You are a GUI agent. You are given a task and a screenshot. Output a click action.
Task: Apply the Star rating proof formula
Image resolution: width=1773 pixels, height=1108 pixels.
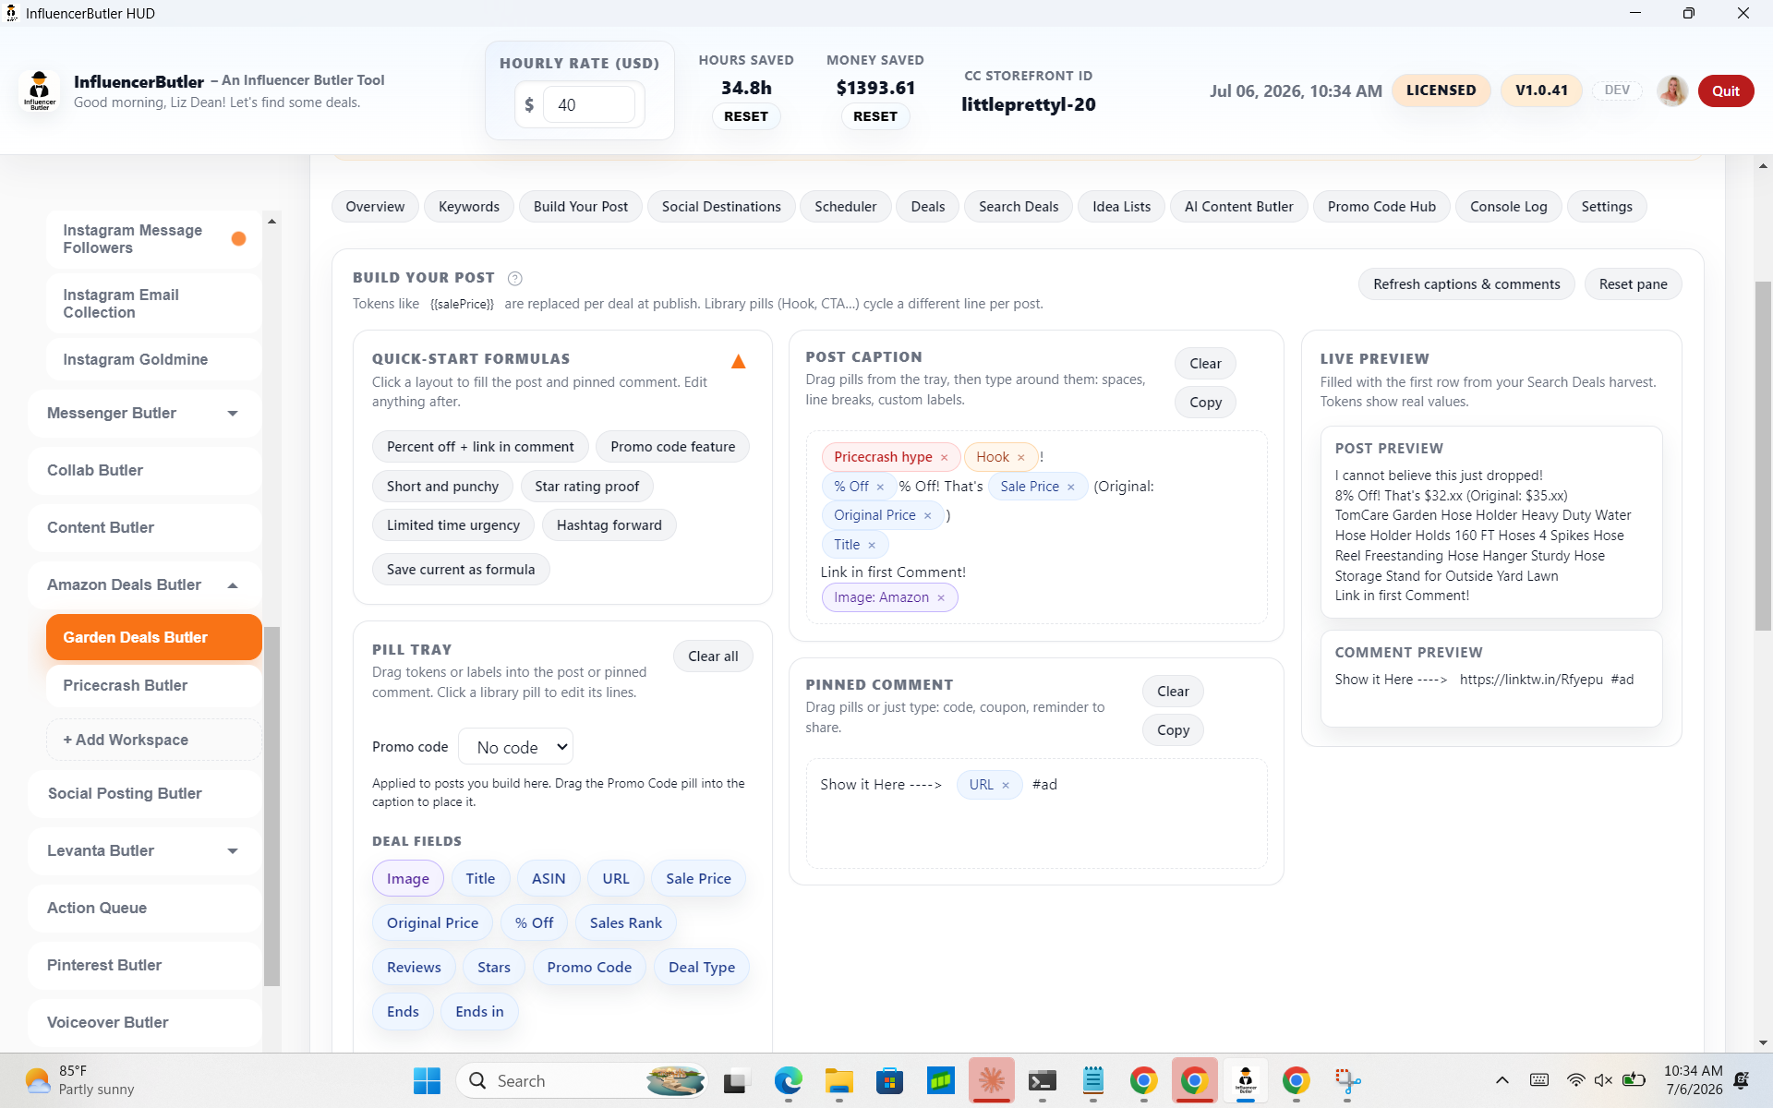coord(586,487)
